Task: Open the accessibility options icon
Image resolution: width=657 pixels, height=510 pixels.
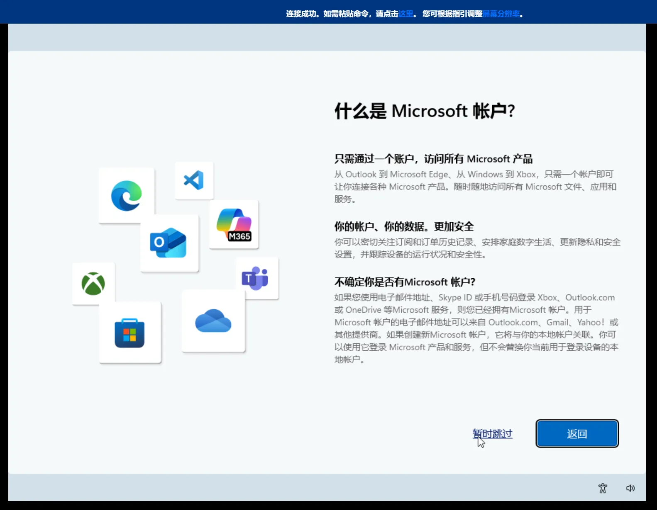Action: point(603,488)
